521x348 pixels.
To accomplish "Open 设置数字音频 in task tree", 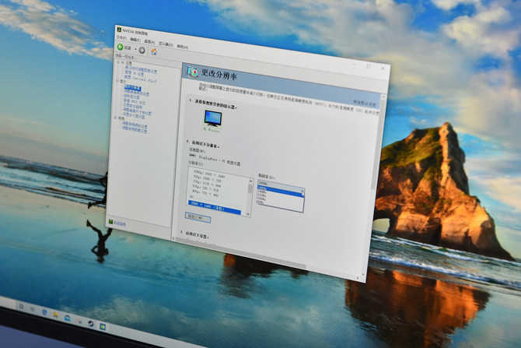I will tap(132, 106).
